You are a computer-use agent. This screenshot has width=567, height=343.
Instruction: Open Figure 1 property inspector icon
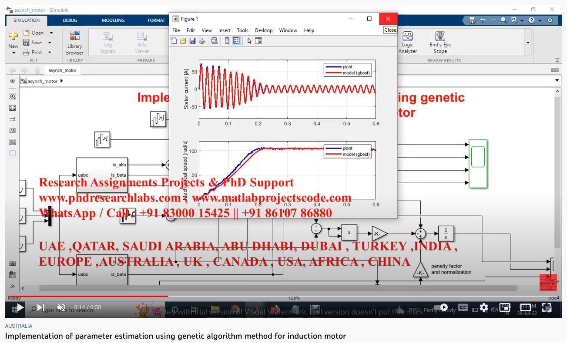pyautogui.click(x=258, y=41)
